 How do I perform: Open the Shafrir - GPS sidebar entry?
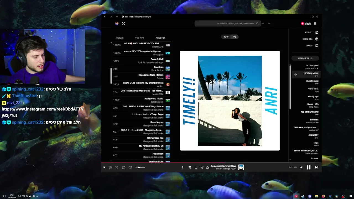306,105
